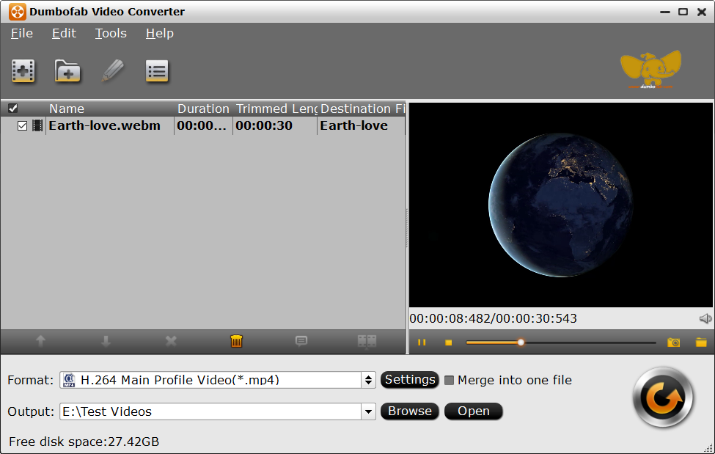Click the MP4 format icon in Format box
The width and height of the screenshot is (715, 454).
click(x=70, y=380)
